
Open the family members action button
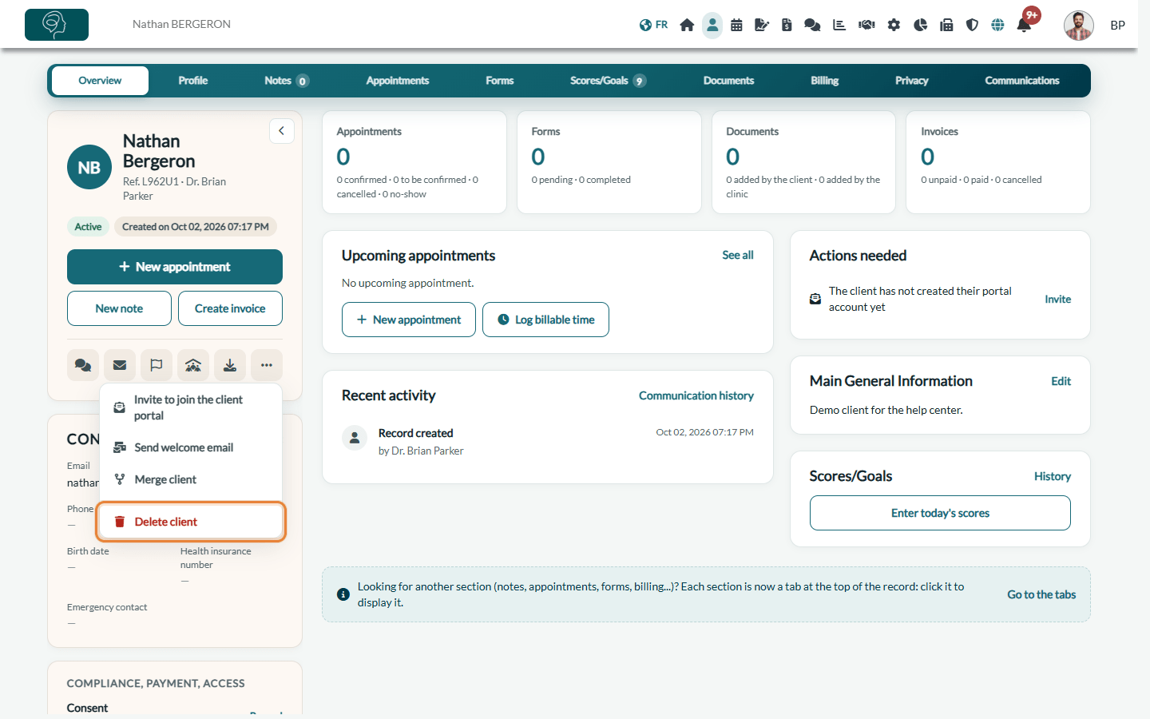pos(193,365)
